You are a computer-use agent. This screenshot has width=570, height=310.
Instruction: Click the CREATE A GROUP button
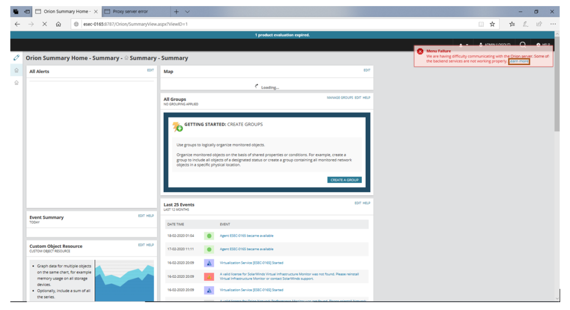coord(344,180)
